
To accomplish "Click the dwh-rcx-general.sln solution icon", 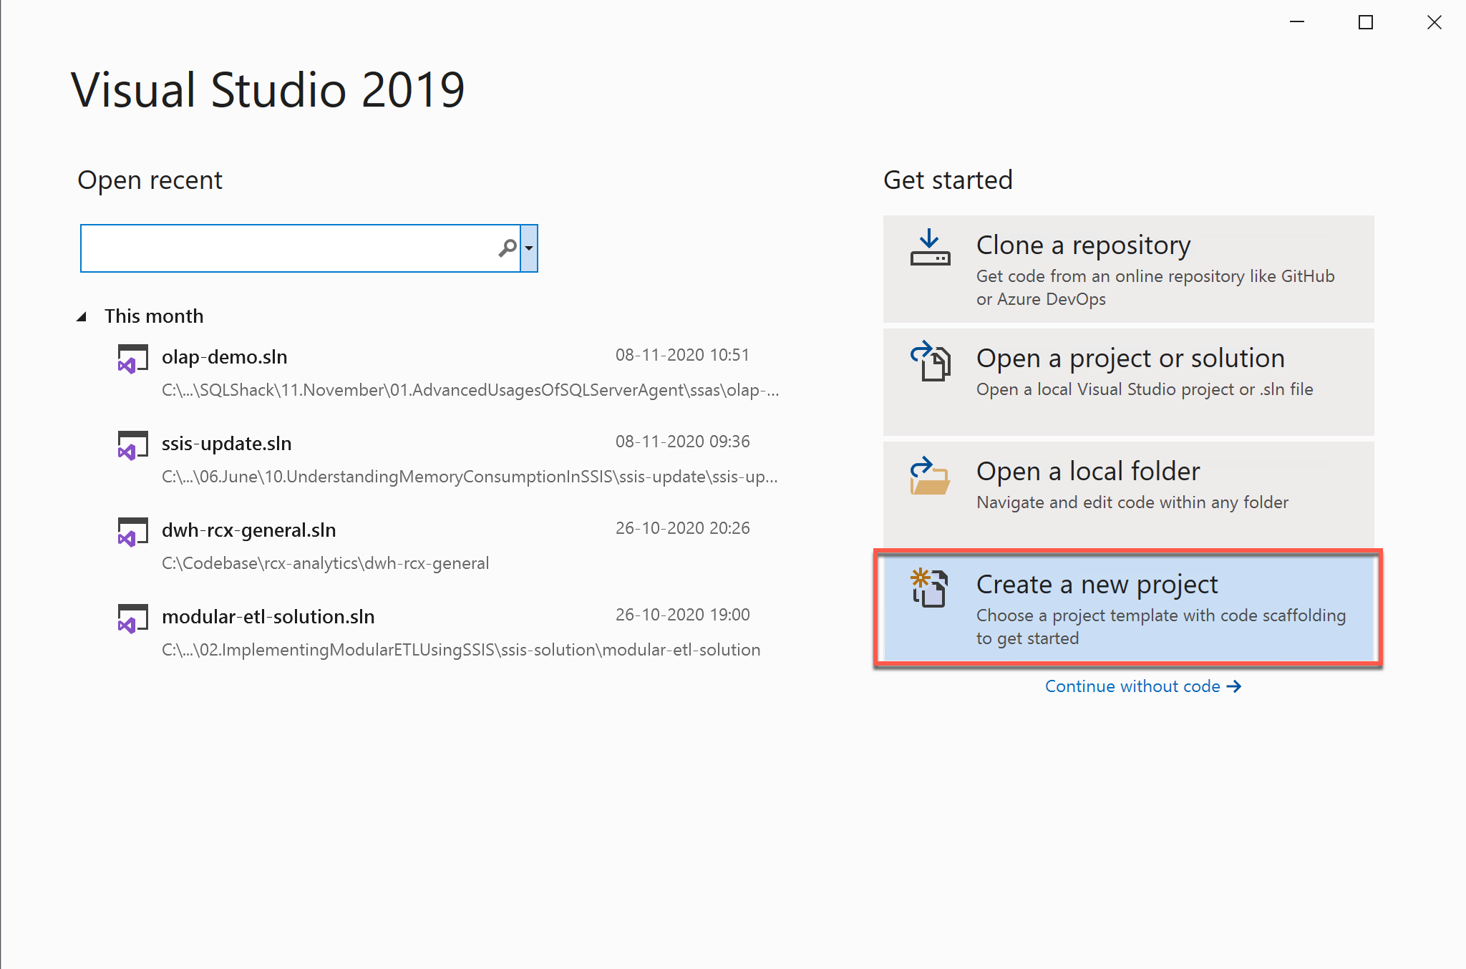I will coord(132,532).
